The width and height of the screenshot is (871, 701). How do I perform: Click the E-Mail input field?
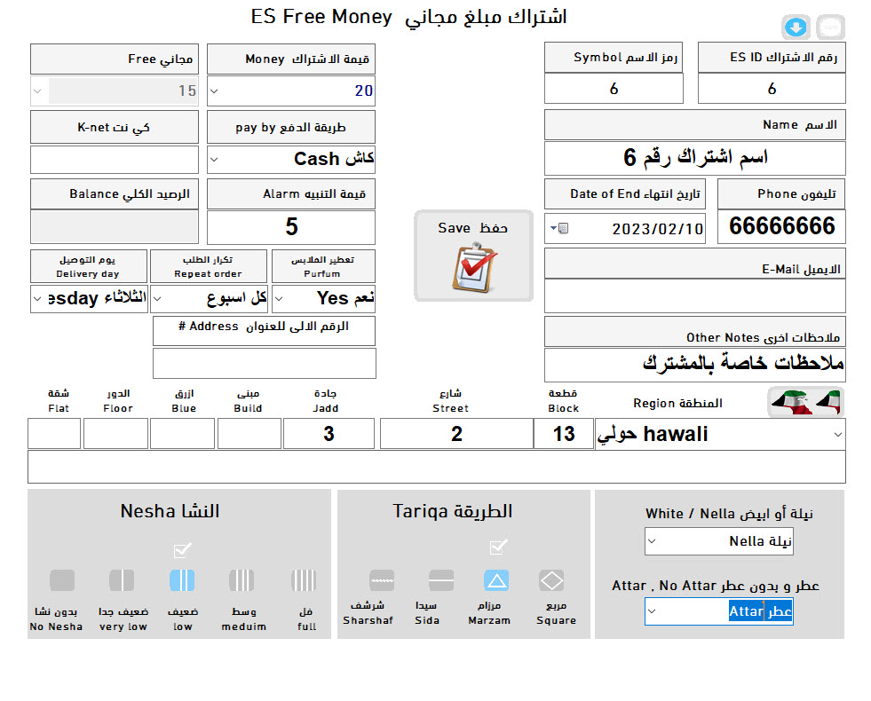695,295
